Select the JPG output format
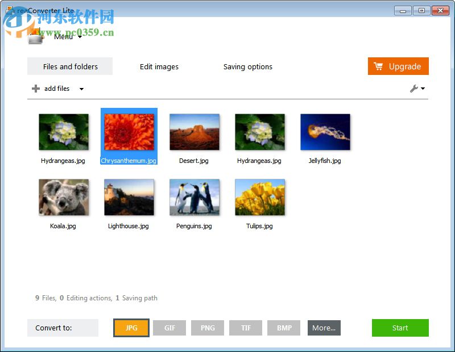This screenshot has width=455, height=352. click(x=131, y=328)
